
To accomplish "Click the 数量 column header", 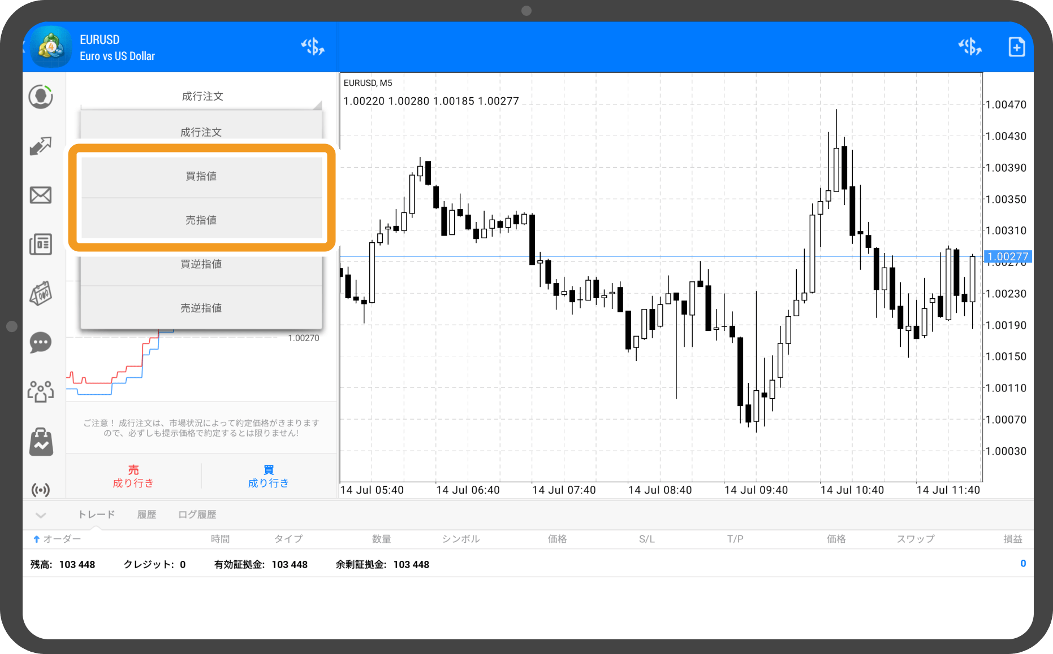I will pos(382,539).
